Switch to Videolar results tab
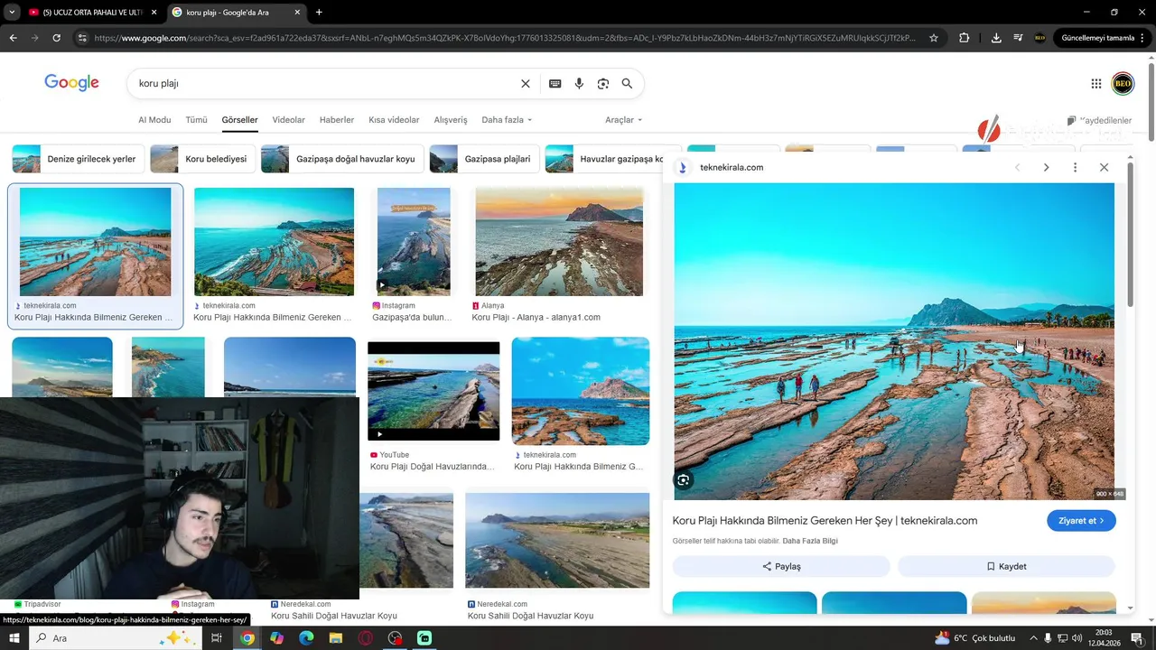The height and width of the screenshot is (650, 1156). coord(289,120)
